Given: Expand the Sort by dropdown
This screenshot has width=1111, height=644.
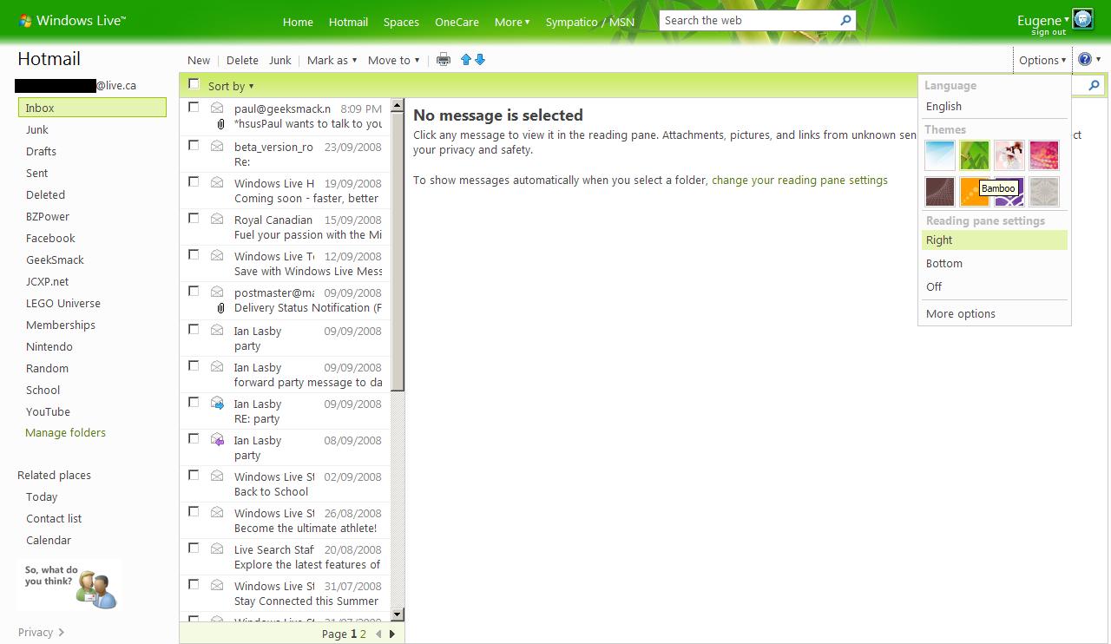Looking at the screenshot, I should point(231,86).
